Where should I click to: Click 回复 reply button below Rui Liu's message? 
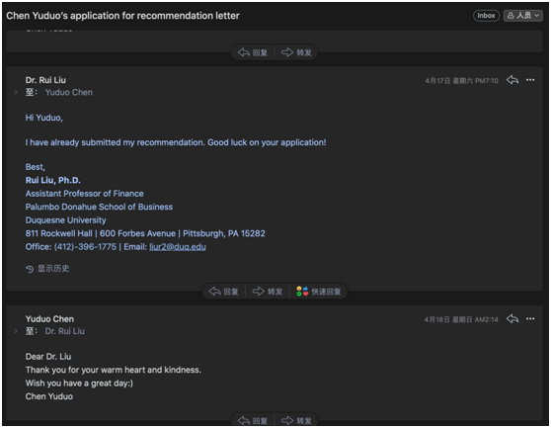point(224,292)
